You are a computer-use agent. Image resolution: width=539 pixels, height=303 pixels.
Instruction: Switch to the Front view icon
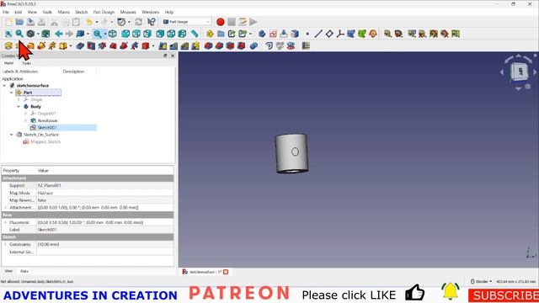(x=125, y=34)
